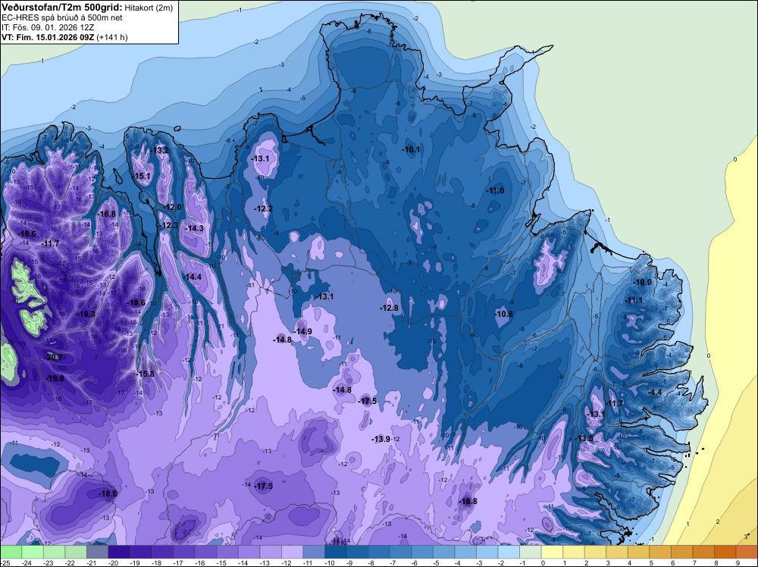Click the -10 dark blue legend swatch
This screenshot has height=567, width=758.
click(336, 552)
